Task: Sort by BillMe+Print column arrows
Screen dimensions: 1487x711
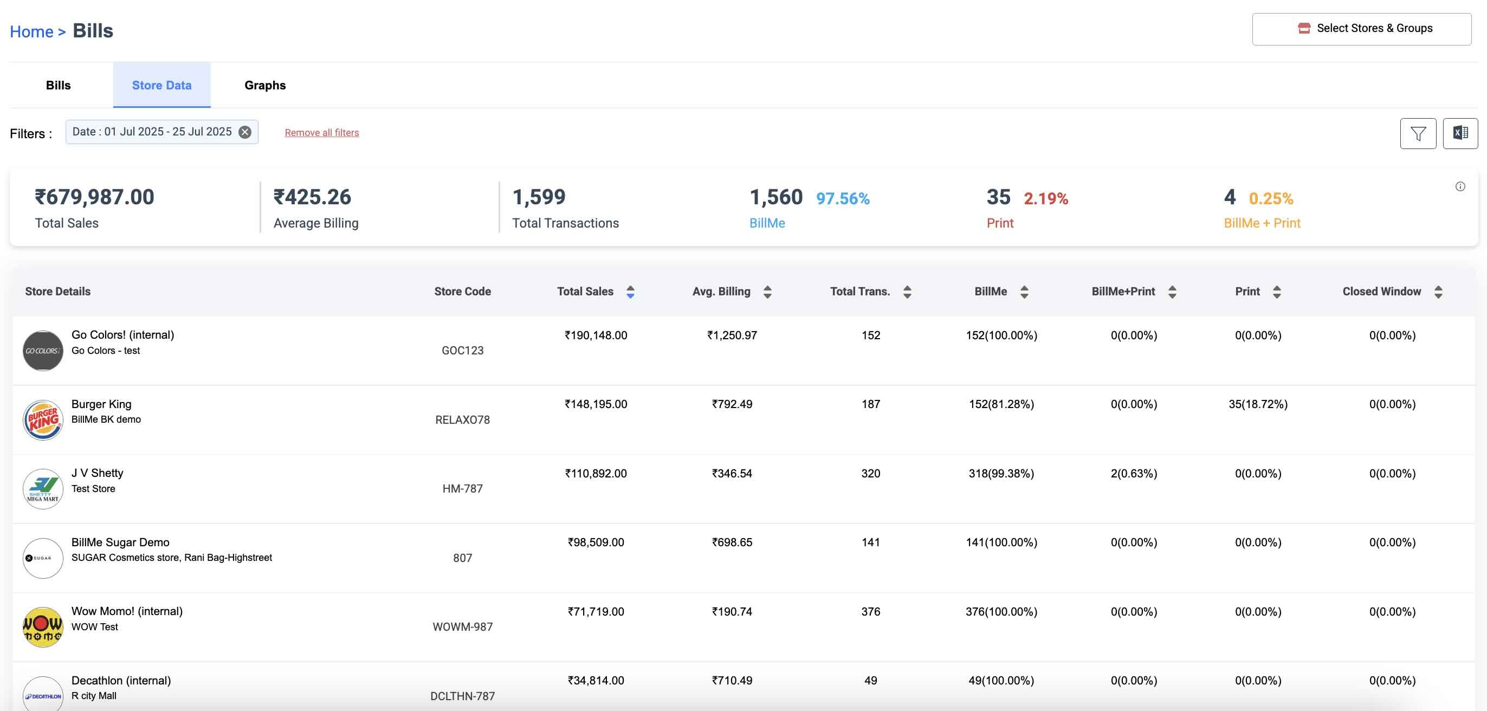Action: point(1172,292)
